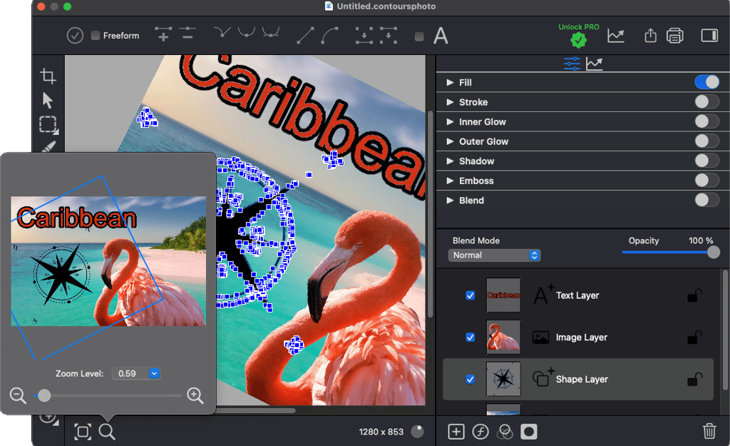Screen dimensions: 730x446
Task: Uncheck Text Layer visibility checkbox
Action: 471,295
